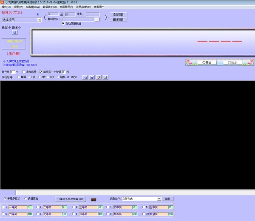Viewport: 255px width, 221px height.
Task: Enable the 添加序号 checkbox
Action: click(x=24, y=72)
